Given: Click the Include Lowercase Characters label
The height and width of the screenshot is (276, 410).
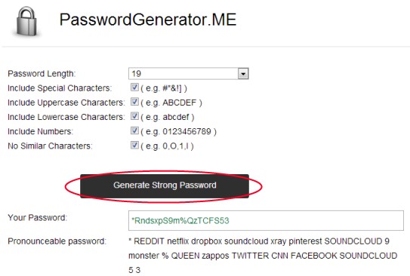Looking at the screenshot, I should click(66, 117).
